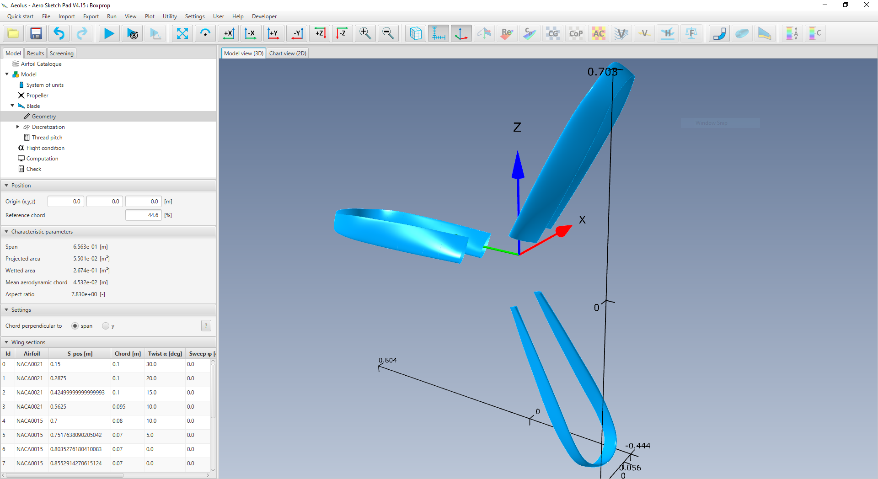Collapse the Characteristic parameters section
878x479 pixels.
(6, 231)
